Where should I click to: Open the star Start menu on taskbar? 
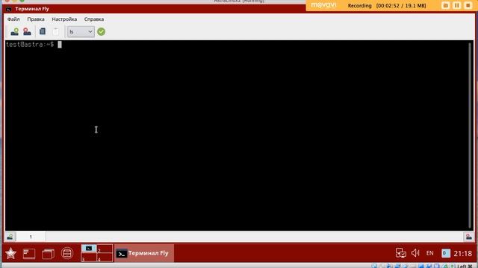[10, 253]
